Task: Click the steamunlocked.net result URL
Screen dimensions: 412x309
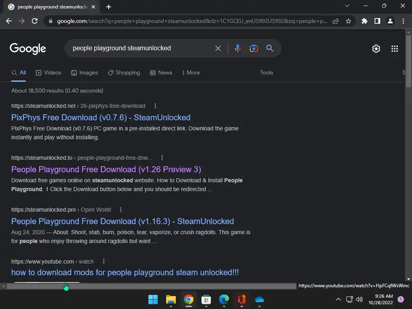Action: pyautogui.click(x=78, y=106)
